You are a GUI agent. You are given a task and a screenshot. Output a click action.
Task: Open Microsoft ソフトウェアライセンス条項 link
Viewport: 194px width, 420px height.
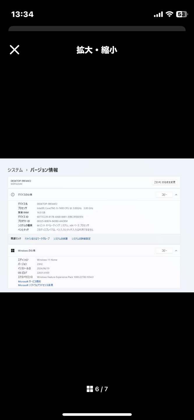(x=36, y=285)
